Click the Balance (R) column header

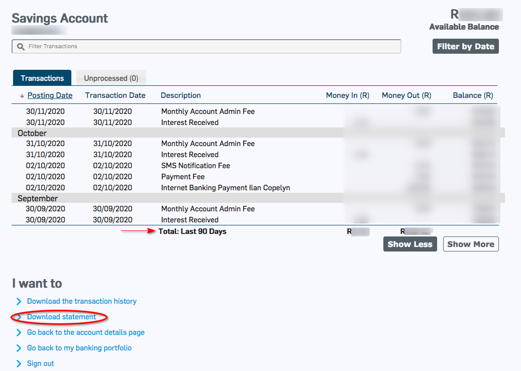click(x=472, y=95)
